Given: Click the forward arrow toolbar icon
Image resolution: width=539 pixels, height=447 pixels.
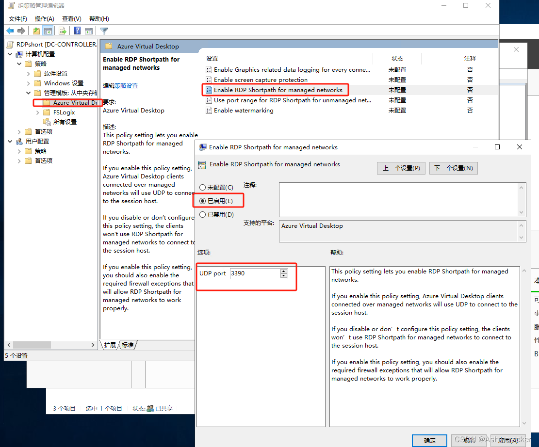Looking at the screenshot, I should pos(21,31).
